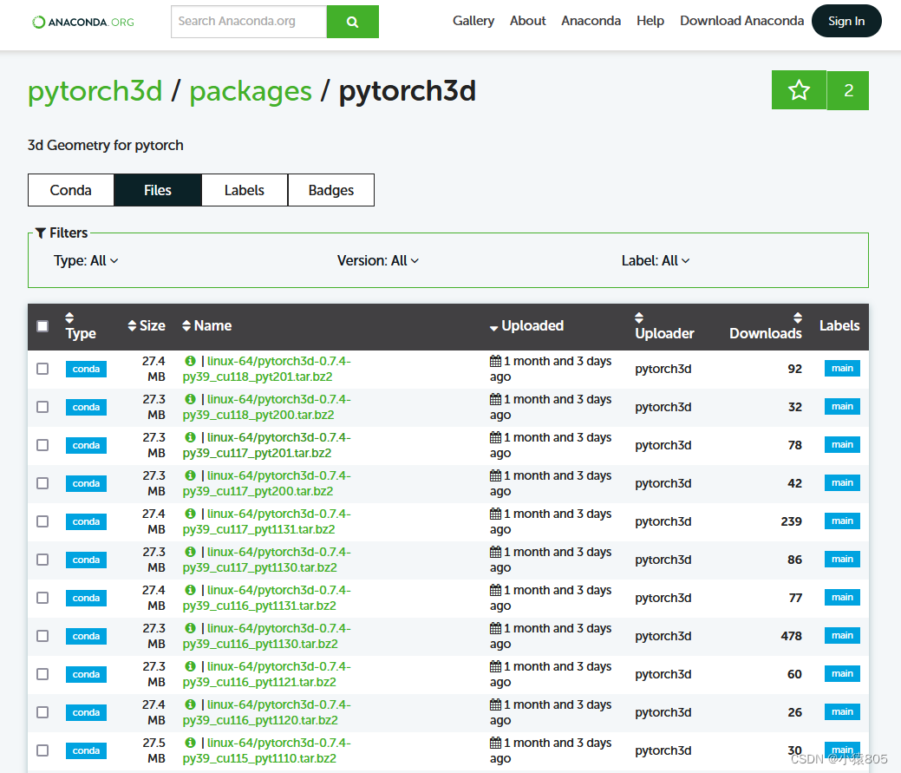Viewport: 901px width, 773px height.
Task: Click conda type badge for py39_cu117_pyt1131 row
Action: coord(86,522)
